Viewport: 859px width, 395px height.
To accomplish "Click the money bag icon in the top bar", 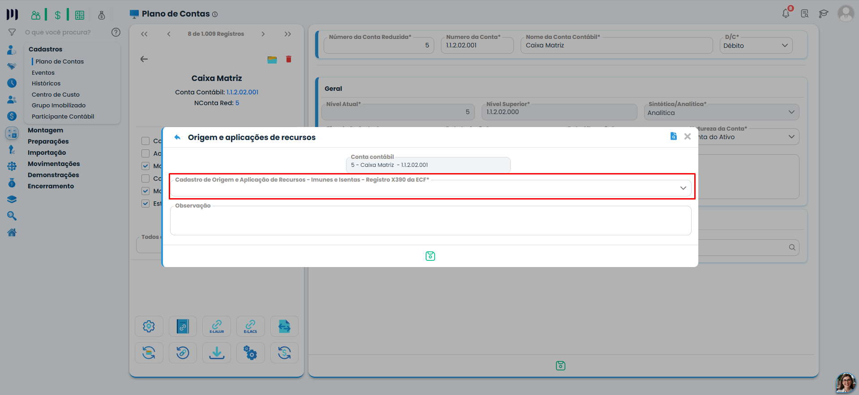I will 102,15.
